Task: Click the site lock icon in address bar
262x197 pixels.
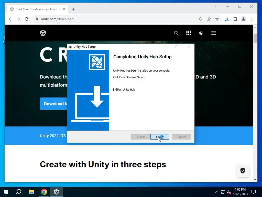Action: [37, 19]
